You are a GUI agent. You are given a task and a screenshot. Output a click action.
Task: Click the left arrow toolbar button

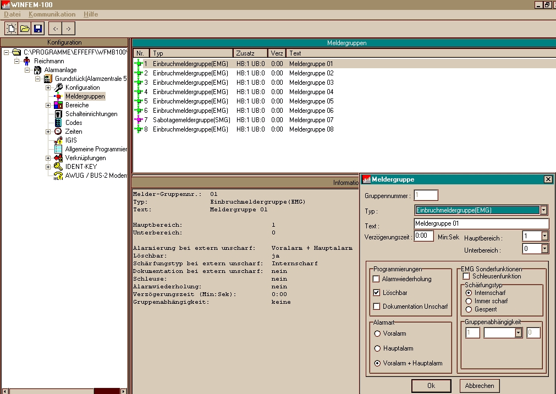tap(56, 29)
